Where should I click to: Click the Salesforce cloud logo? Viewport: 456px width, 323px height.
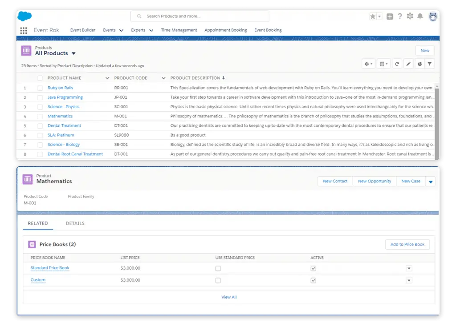(x=24, y=16)
